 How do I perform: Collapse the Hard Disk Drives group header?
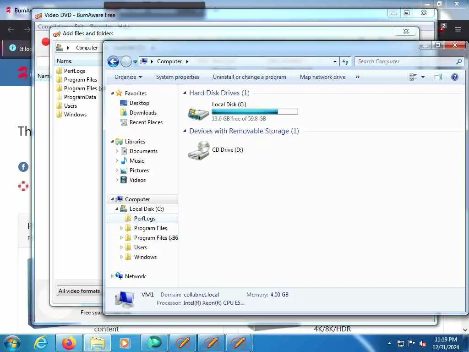185,93
